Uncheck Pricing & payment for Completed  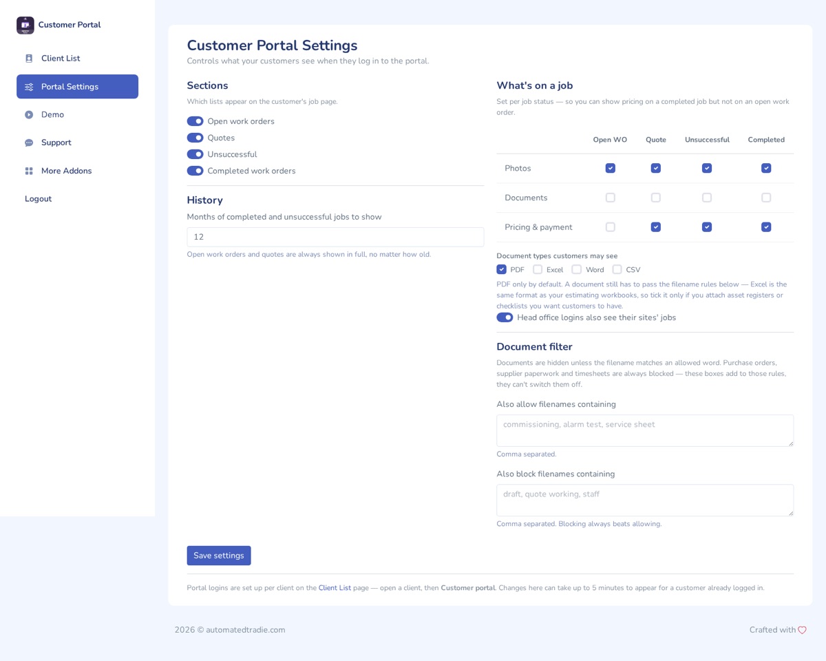coord(766,227)
